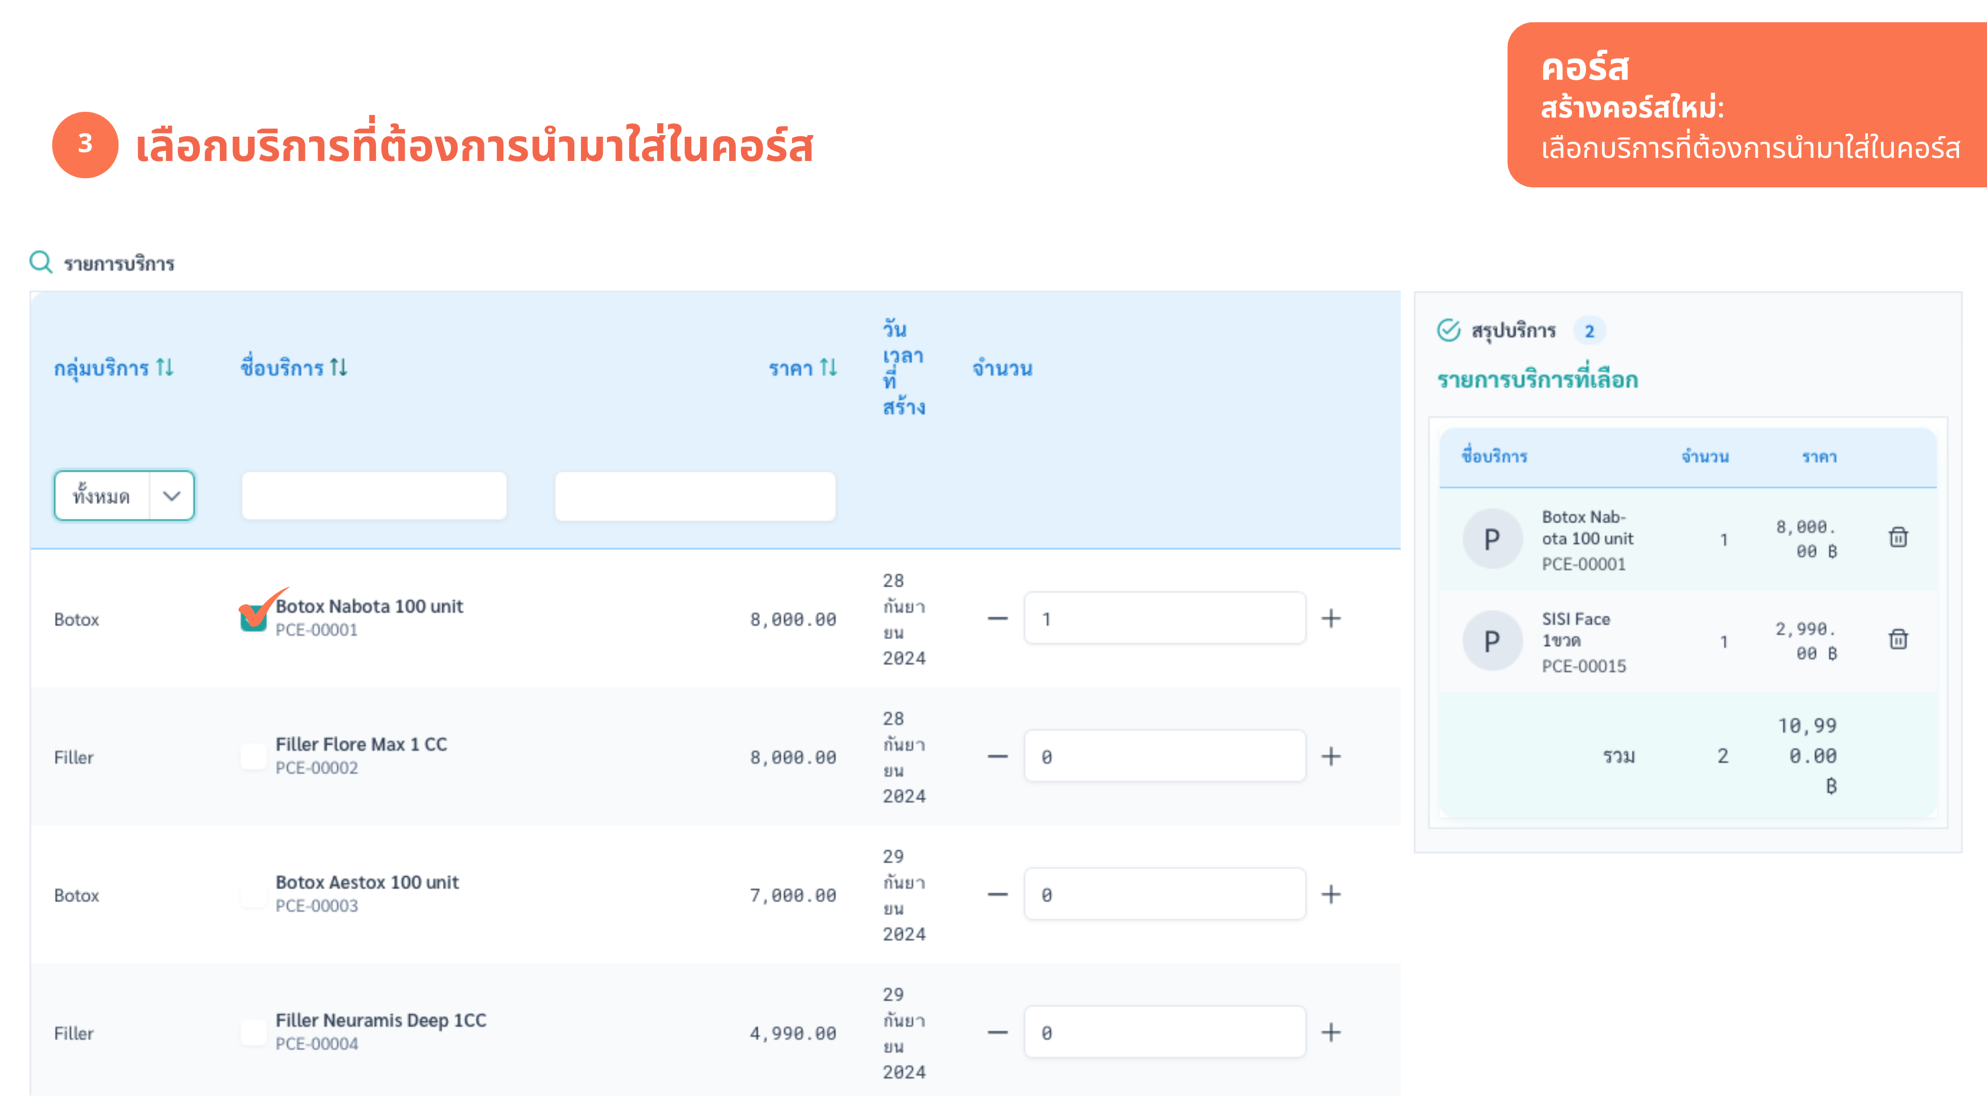The image size is (1987, 1118).
Task: Click the P avatar for Botox Nabota summary row
Action: (1492, 538)
